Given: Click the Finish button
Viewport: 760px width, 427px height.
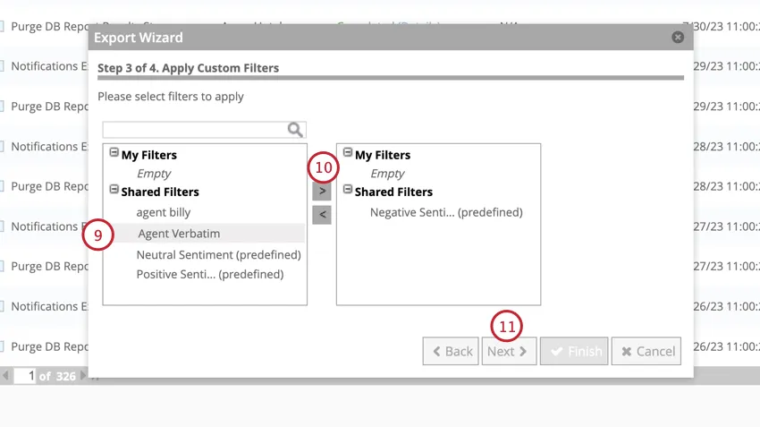Looking at the screenshot, I should point(574,351).
